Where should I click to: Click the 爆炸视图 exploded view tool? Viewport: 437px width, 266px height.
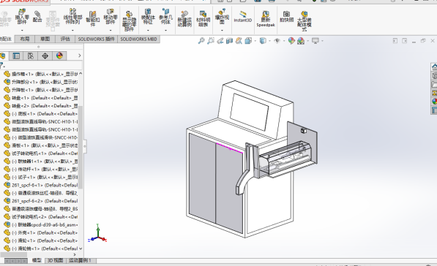[x=222, y=16]
